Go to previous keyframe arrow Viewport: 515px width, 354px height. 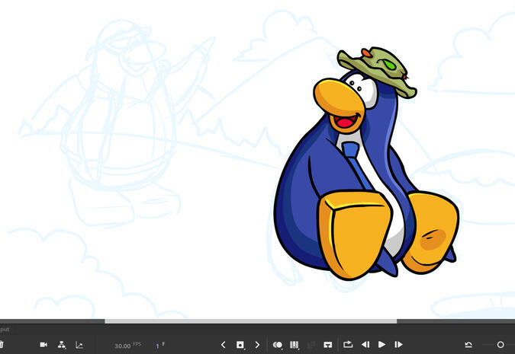pos(223,345)
